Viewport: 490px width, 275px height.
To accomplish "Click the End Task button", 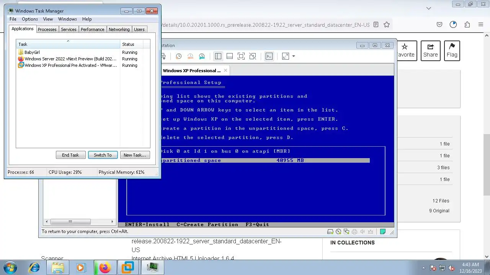I will pos(70,155).
